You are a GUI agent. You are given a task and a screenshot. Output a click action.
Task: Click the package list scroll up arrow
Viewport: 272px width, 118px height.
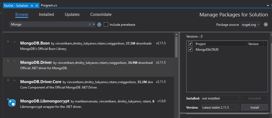[x=176, y=34]
